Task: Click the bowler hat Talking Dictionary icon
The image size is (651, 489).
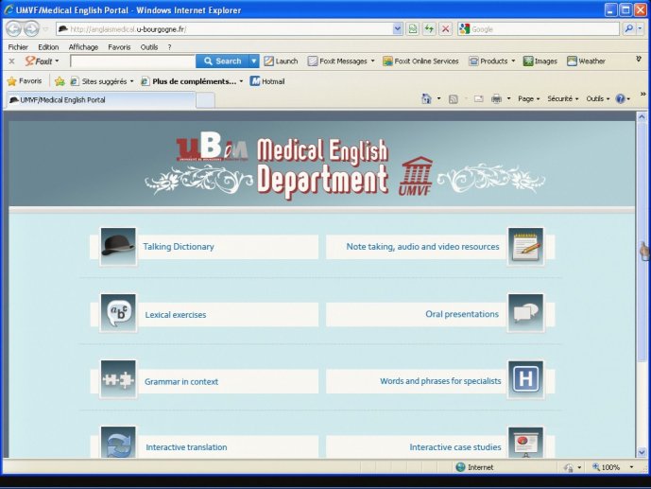Action: coord(118,246)
